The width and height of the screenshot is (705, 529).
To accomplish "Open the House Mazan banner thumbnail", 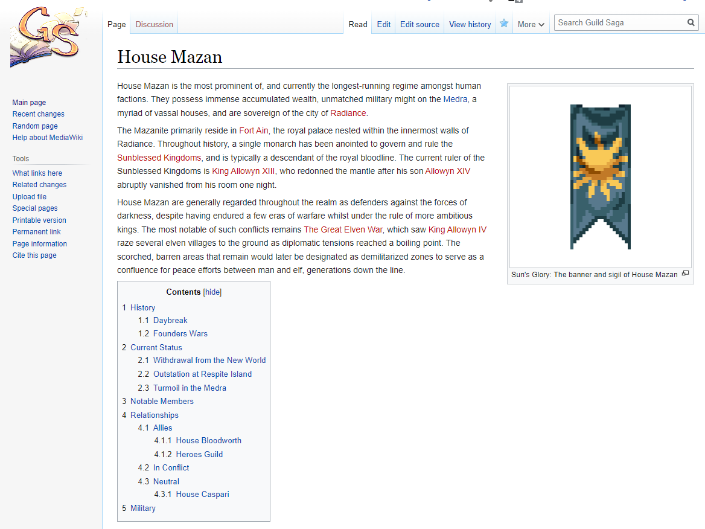I will click(600, 177).
